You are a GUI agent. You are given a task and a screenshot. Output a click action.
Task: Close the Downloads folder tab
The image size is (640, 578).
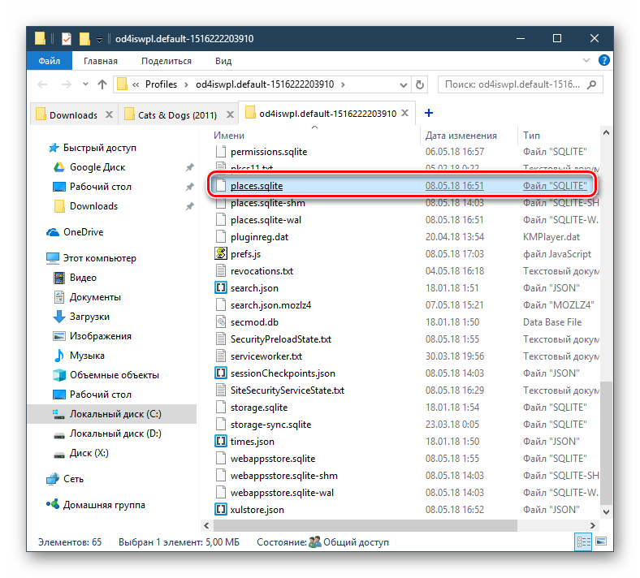(109, 114)
